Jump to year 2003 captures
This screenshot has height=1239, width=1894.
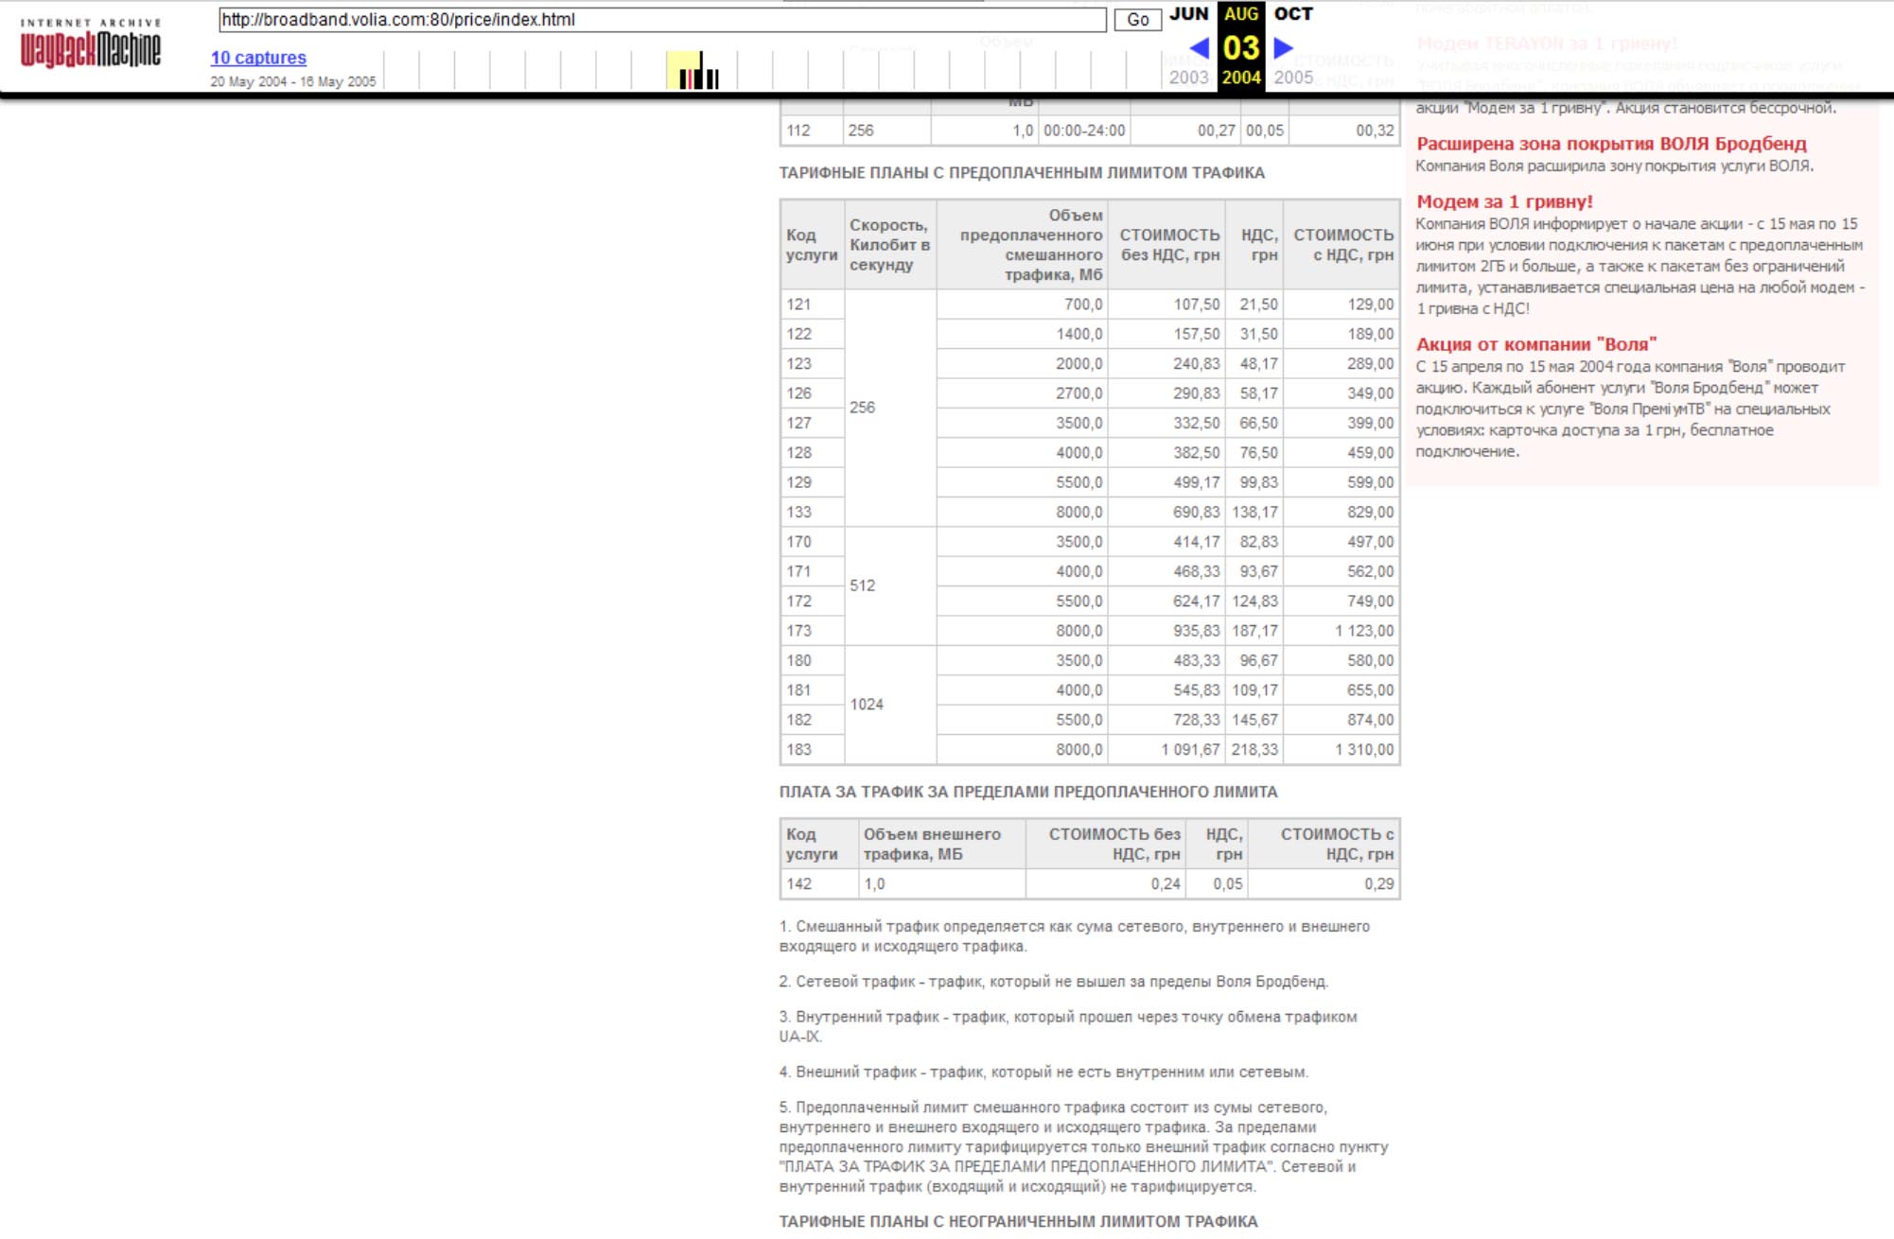(1188, 78)
